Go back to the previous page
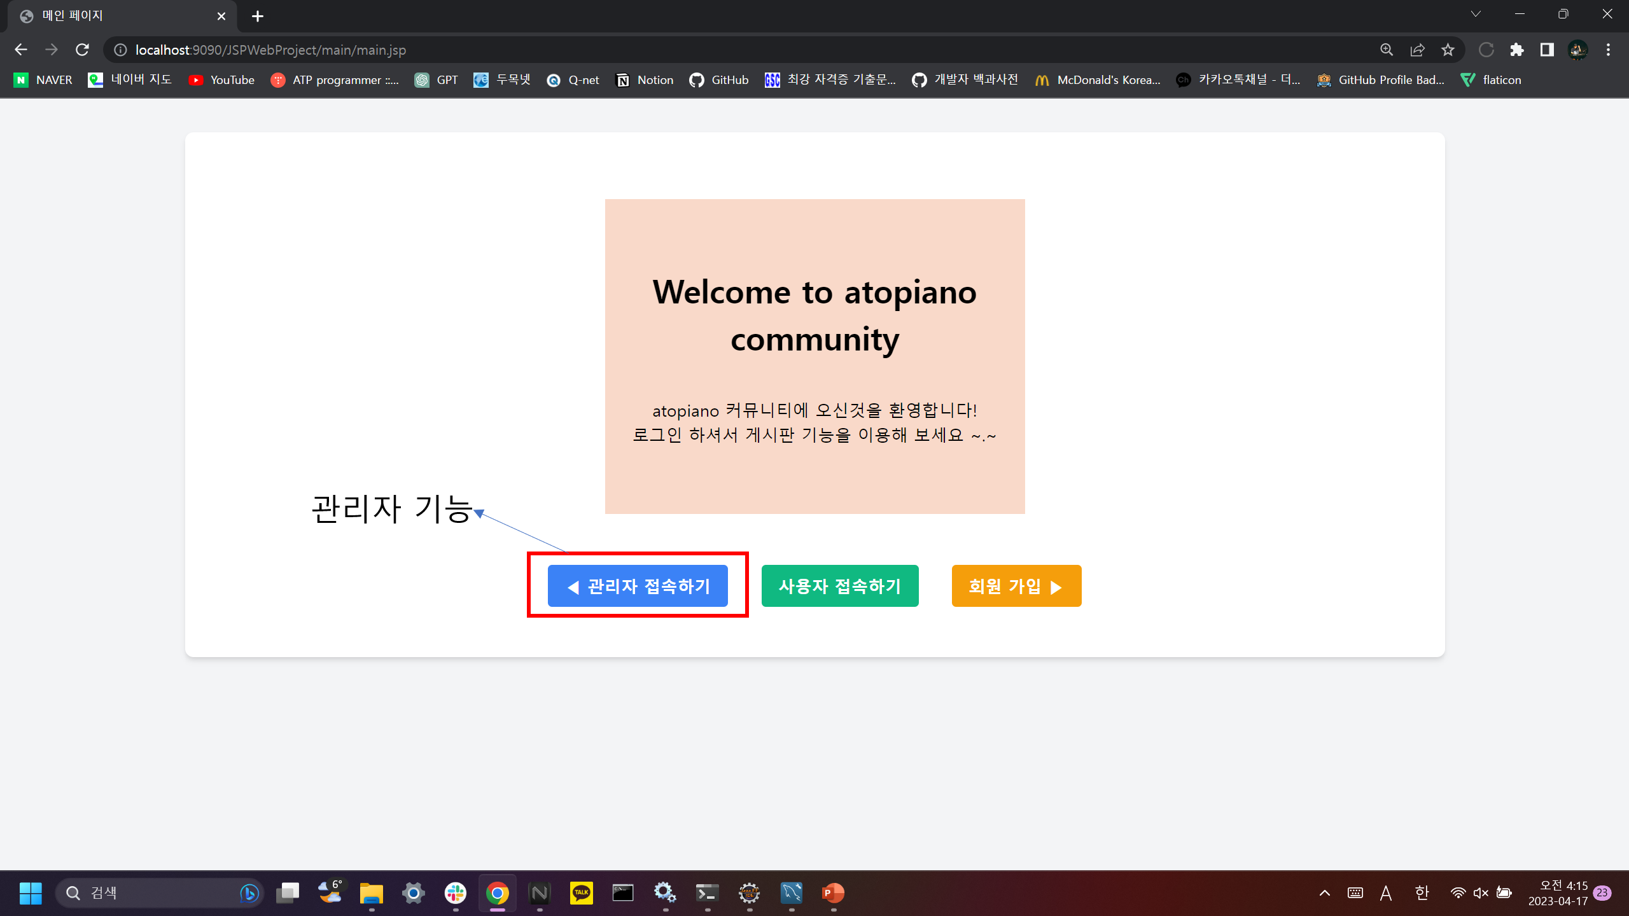Screen dimensions: 1629x916 tap(22, 50)
